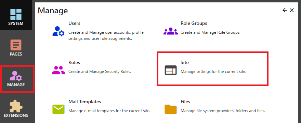Click the Role Groups purple icon

coord(171,31)
